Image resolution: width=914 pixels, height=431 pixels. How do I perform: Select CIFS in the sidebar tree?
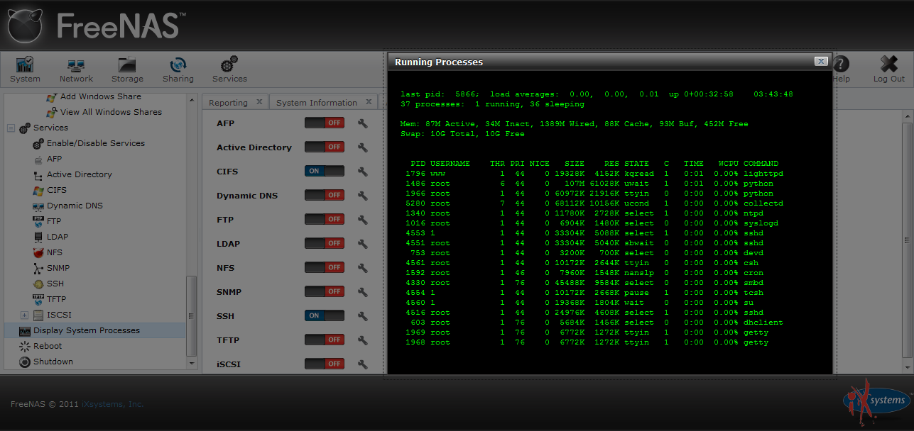coord(57,190)
